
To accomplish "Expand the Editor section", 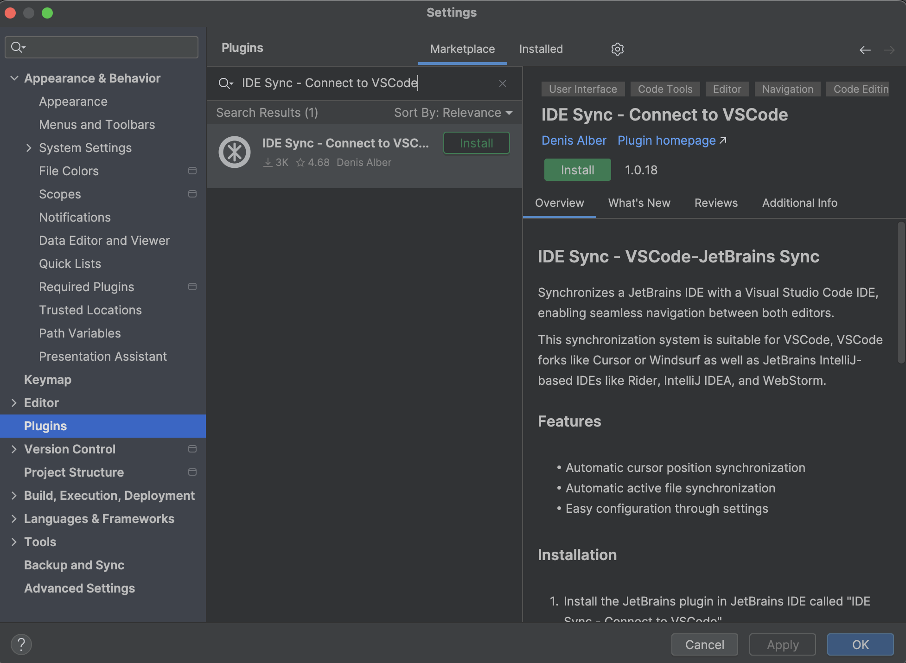I will coord(14,403).
